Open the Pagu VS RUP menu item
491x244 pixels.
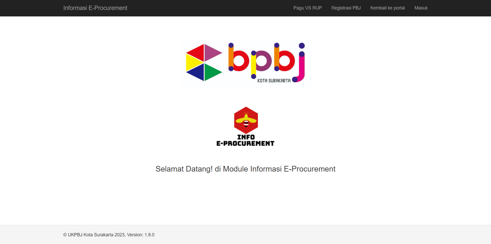(307, 8)
